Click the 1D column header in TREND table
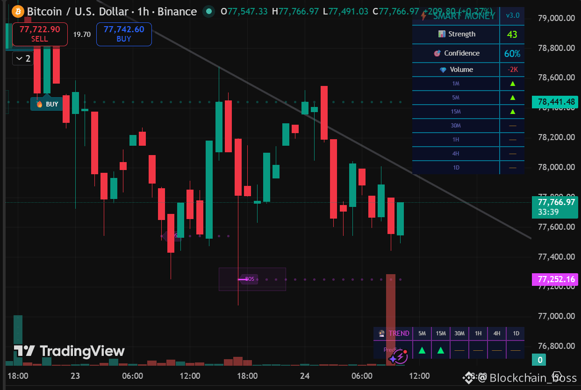Image resolution: width=581 pixels, height=390 pixels. pos(516,333)
